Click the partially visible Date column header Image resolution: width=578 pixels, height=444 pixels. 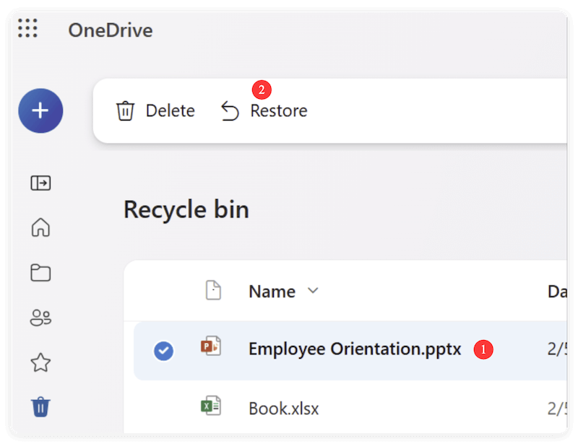click(556, 291)
